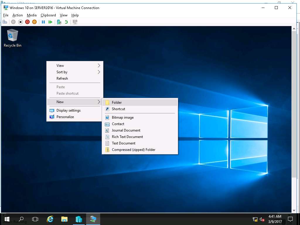Image resolution: width=300 pixels, height=225 pixels.
Task: Click the Enhanced Session toolbar icon
Action: (75, 22)
